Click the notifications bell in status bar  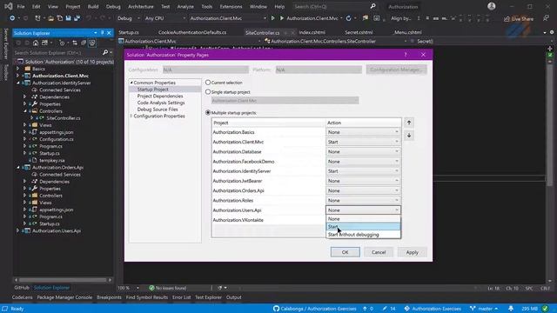click(x=511, y=309)
